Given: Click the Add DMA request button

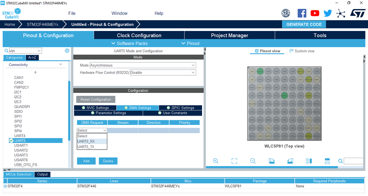Looking at the screenshot, I should click(x=86, y=161).
